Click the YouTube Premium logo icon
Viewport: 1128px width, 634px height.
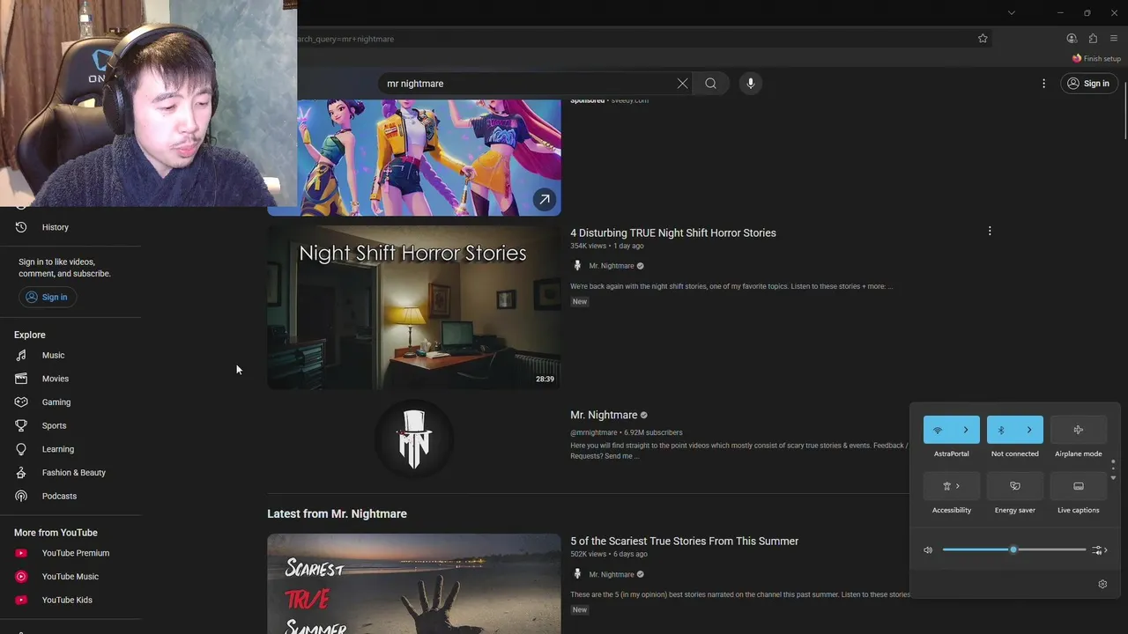coord(21,553)
